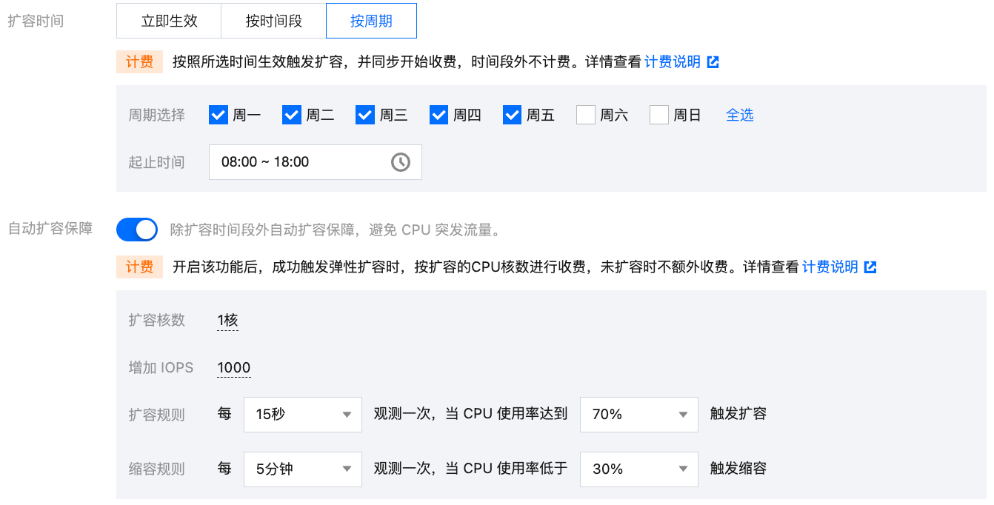The width and height of the screenshot is (994, 505).
Task: Click the 08:00 ~ 18:00 time range field
Action: click(x=316, y=162)
